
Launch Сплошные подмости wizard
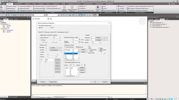point(39,6)
